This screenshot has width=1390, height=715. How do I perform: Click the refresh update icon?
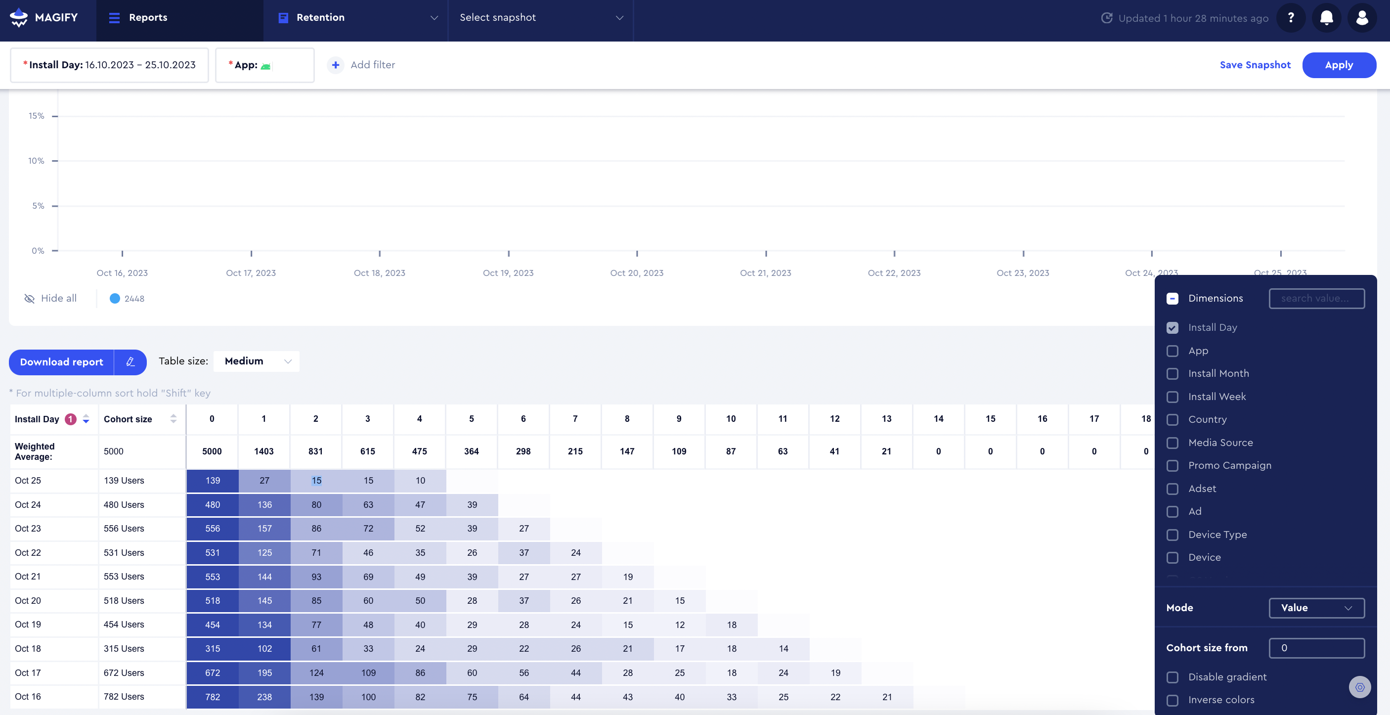click(1107, 18)
